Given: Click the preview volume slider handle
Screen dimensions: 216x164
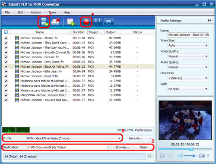Looking at the screenshot, I should coord(194,155).
